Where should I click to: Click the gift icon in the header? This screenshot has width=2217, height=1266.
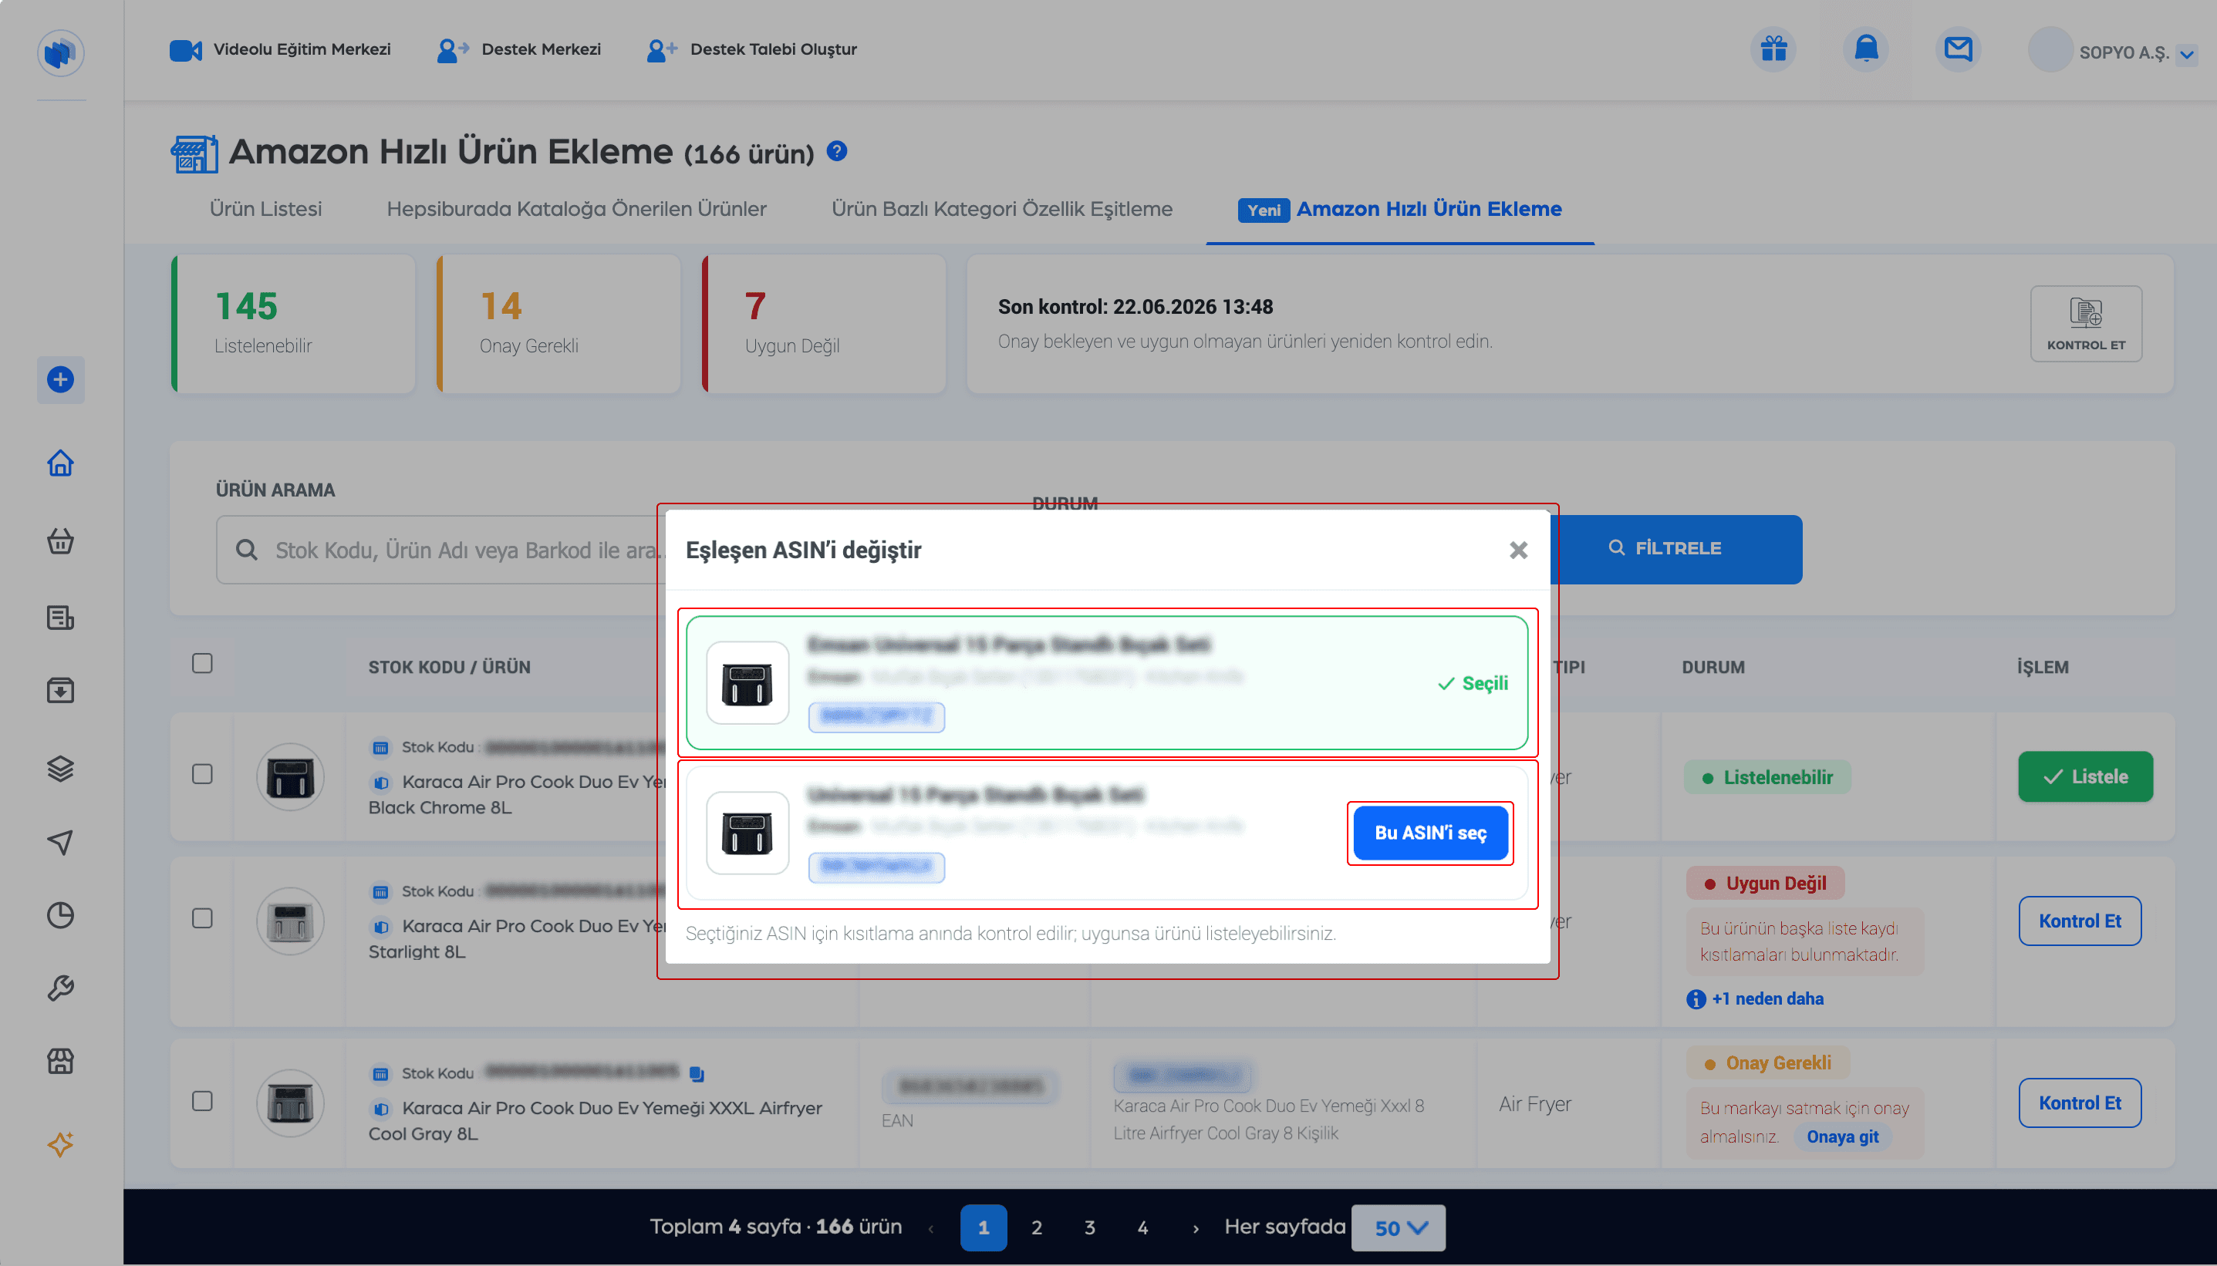click(1773, 49)
